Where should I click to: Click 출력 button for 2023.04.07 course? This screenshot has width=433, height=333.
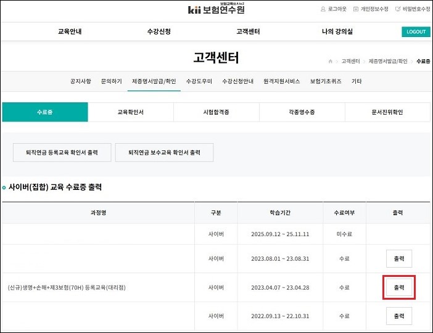pos(399,287)
